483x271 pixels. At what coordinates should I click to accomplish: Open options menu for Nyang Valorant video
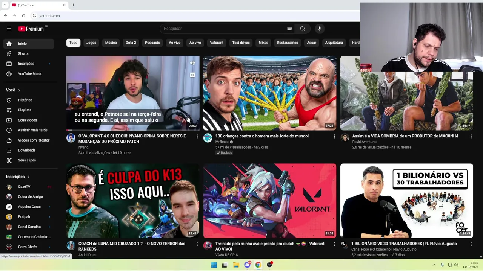coord(197,136)
